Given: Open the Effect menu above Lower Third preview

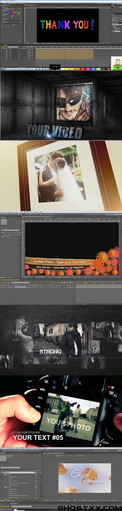Looking at the screenshot, I should pos(21,212).
